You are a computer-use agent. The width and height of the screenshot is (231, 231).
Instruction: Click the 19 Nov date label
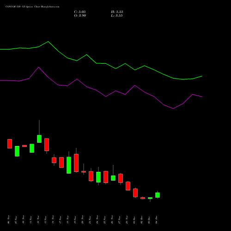pos(75,219)
